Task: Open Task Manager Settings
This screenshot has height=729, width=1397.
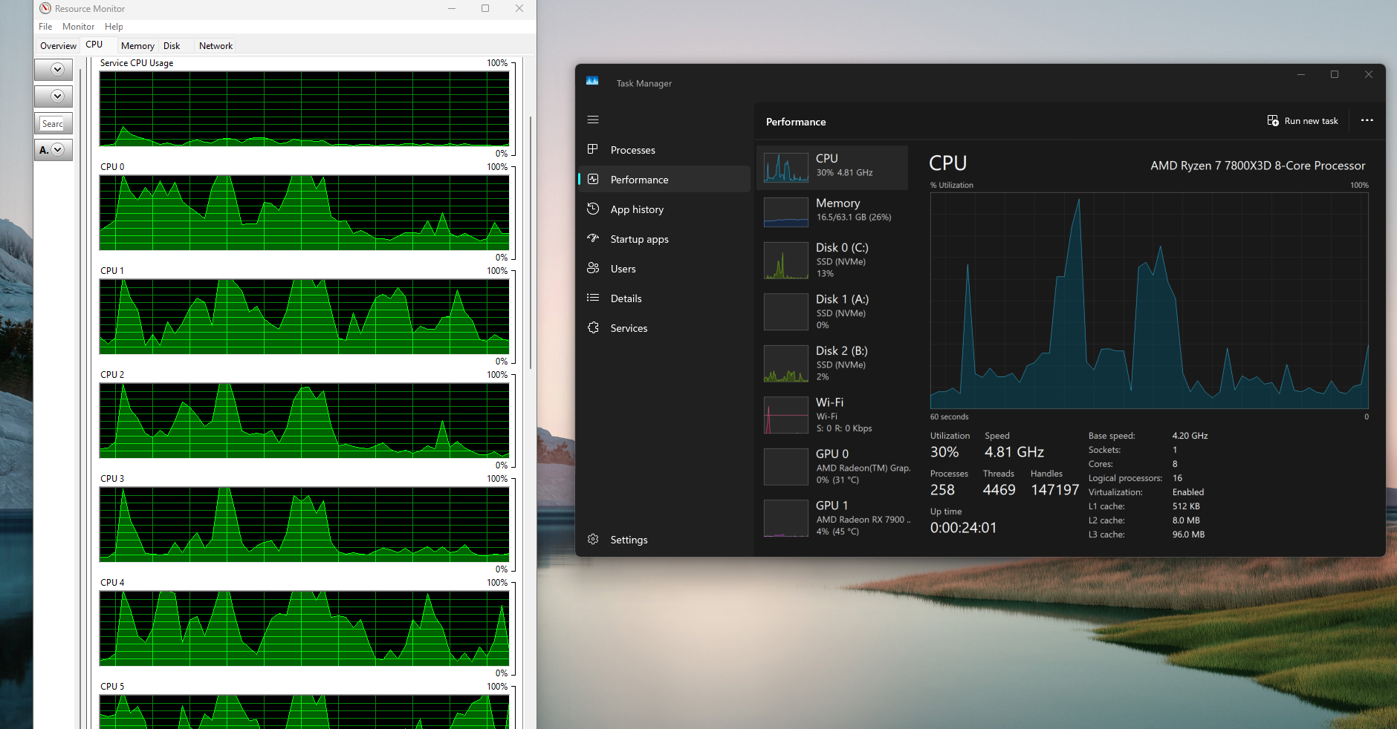Action: point(664,540)
